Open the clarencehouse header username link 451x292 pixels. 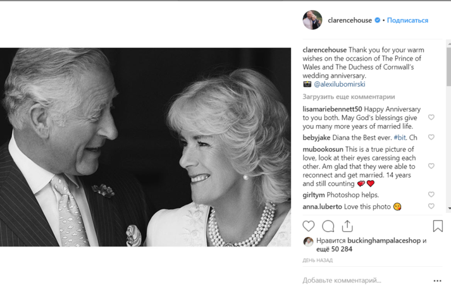[350, 20]
